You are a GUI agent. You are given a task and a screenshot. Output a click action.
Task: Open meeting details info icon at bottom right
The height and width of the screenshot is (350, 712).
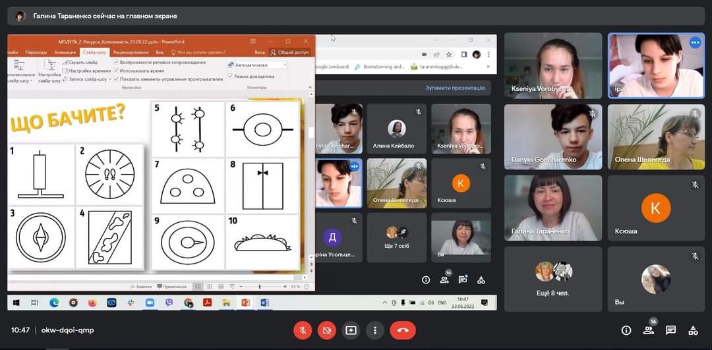[626, 330]
